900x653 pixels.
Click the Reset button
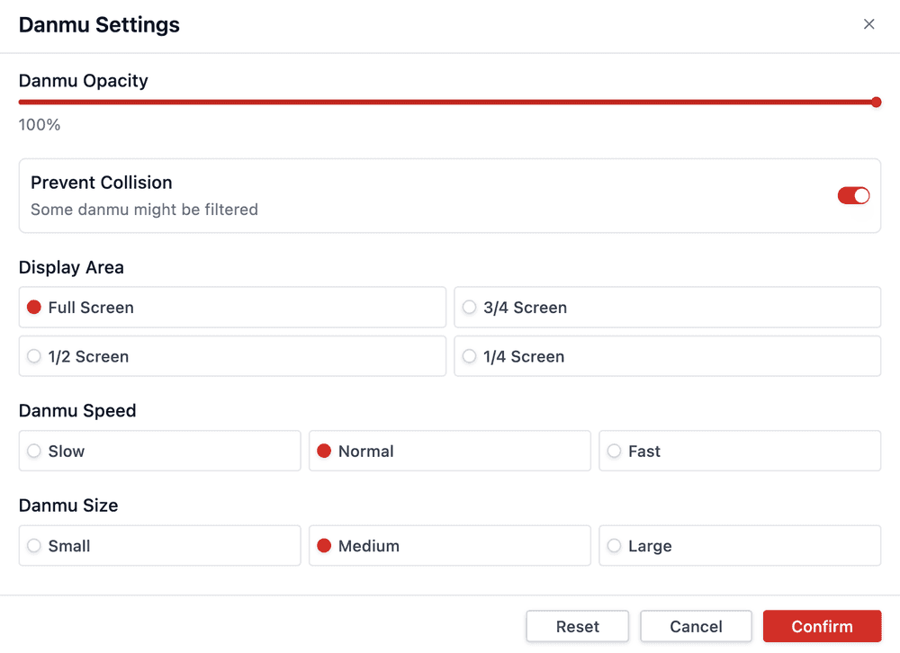coord(578,626)
